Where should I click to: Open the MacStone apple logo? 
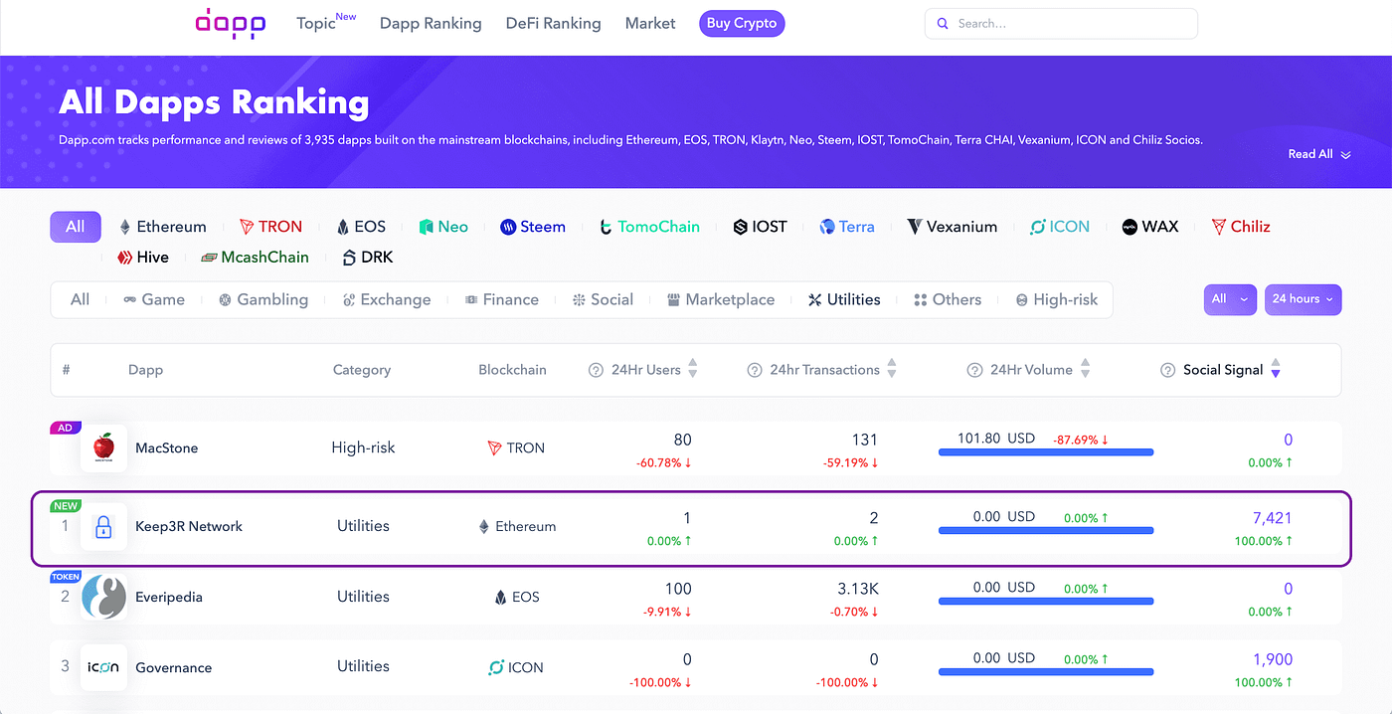[x=103, y=448]
